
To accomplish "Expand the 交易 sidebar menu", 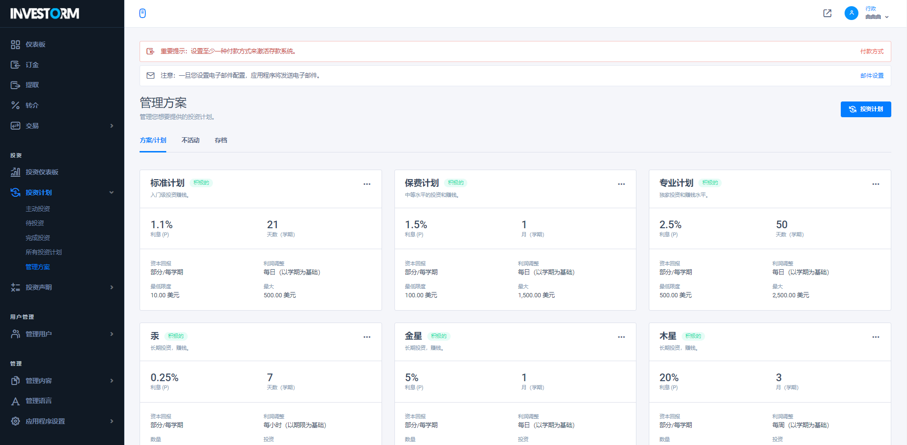I will coord(111,126).
